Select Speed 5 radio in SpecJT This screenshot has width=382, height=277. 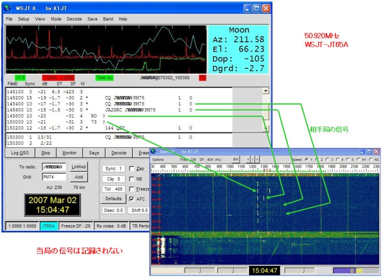click(348, 159)
